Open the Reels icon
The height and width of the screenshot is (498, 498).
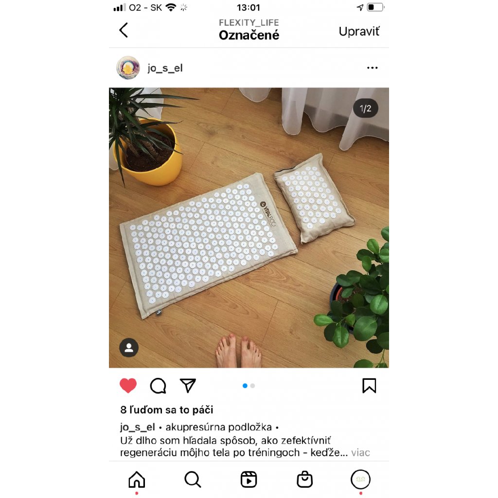pos(249,479)
